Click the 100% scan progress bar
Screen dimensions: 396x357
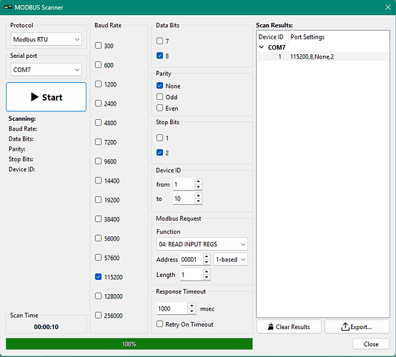129,344
